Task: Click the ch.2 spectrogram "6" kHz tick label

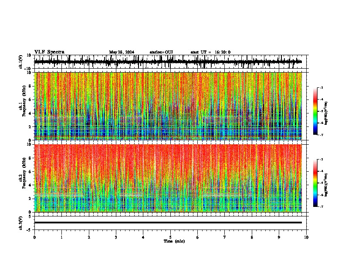Action: pos(30,172)
